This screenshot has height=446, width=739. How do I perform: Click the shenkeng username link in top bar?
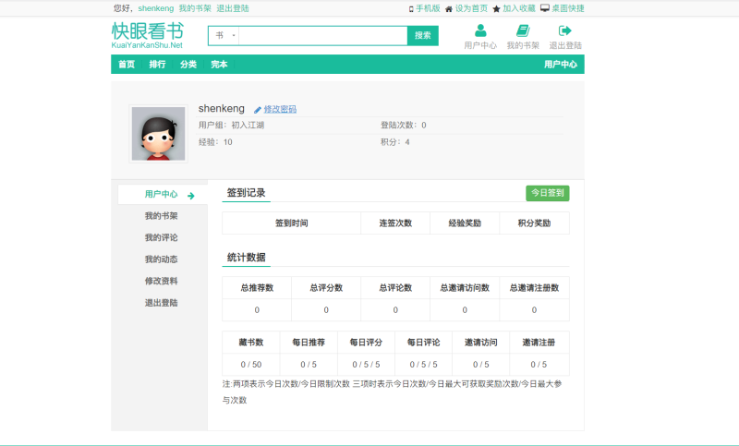coord(155,8)
